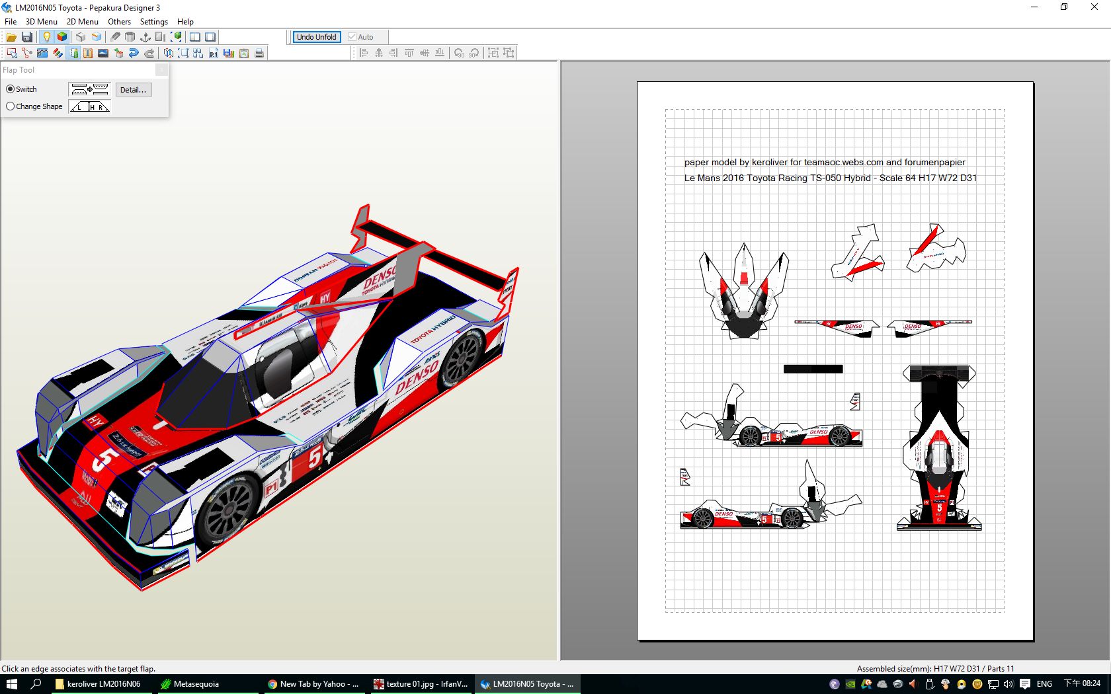Open the Settings menu
Image resolution: width=1111 pixels, height=694 pixels.
point(153,22)
